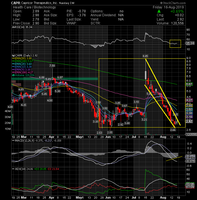
Task: Click the +0.69% percent change value
Action: (x=177, y=11)
